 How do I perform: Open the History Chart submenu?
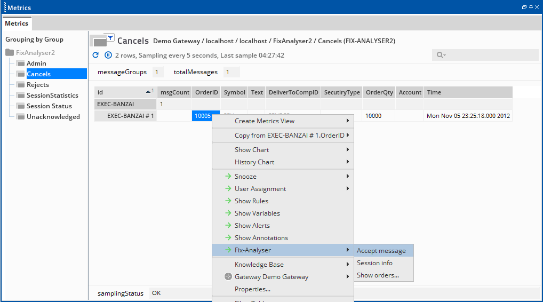283,162
